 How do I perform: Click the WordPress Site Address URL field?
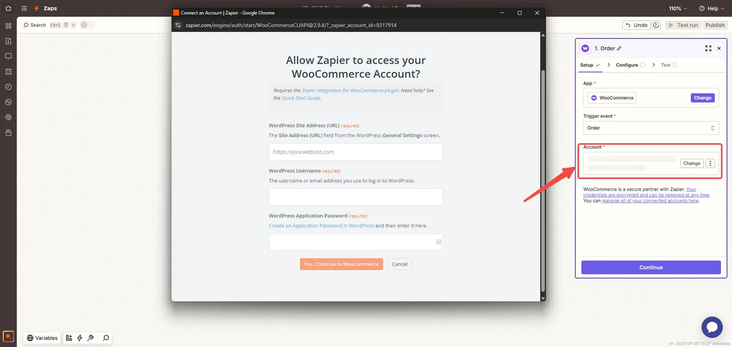[x=355, y=152]
